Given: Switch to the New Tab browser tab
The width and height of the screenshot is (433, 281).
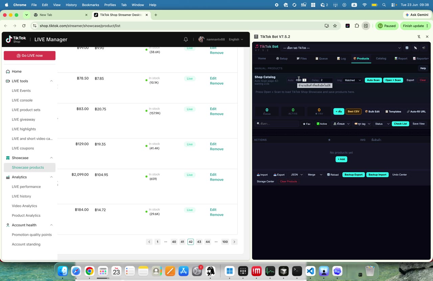Looking at the screenshot, I should coord(61,15).
